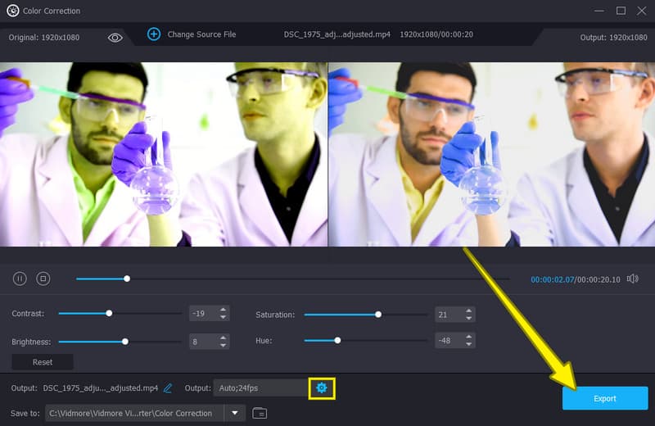655x426 pixels.
Task: Open the save folder icon
Action: [260, 413]
